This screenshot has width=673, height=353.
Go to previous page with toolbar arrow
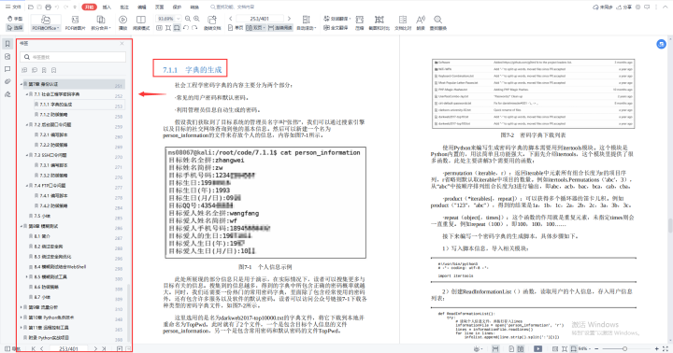[231, 19]
